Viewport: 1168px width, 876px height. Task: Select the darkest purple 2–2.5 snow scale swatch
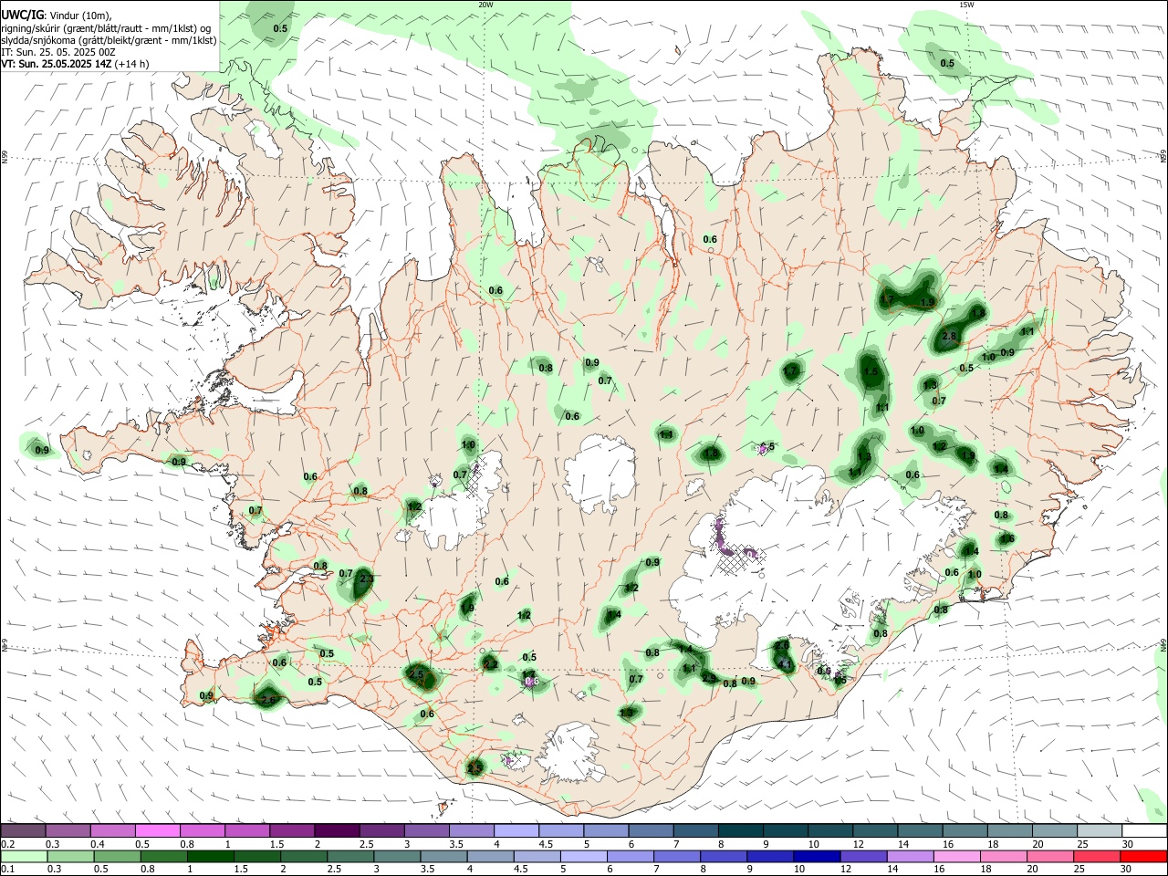pyautogui.click(x=336, y=830)
